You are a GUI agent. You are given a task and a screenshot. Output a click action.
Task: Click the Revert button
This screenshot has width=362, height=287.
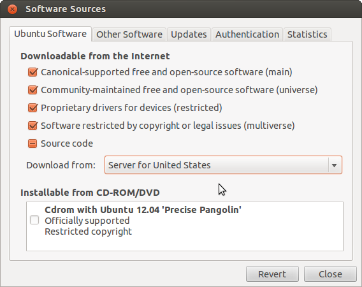click(272, 274)
